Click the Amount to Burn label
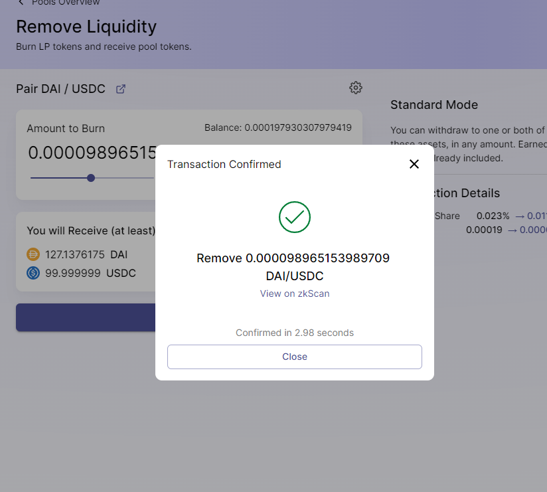This screenshot has height=492, width=547. [66, 128]
